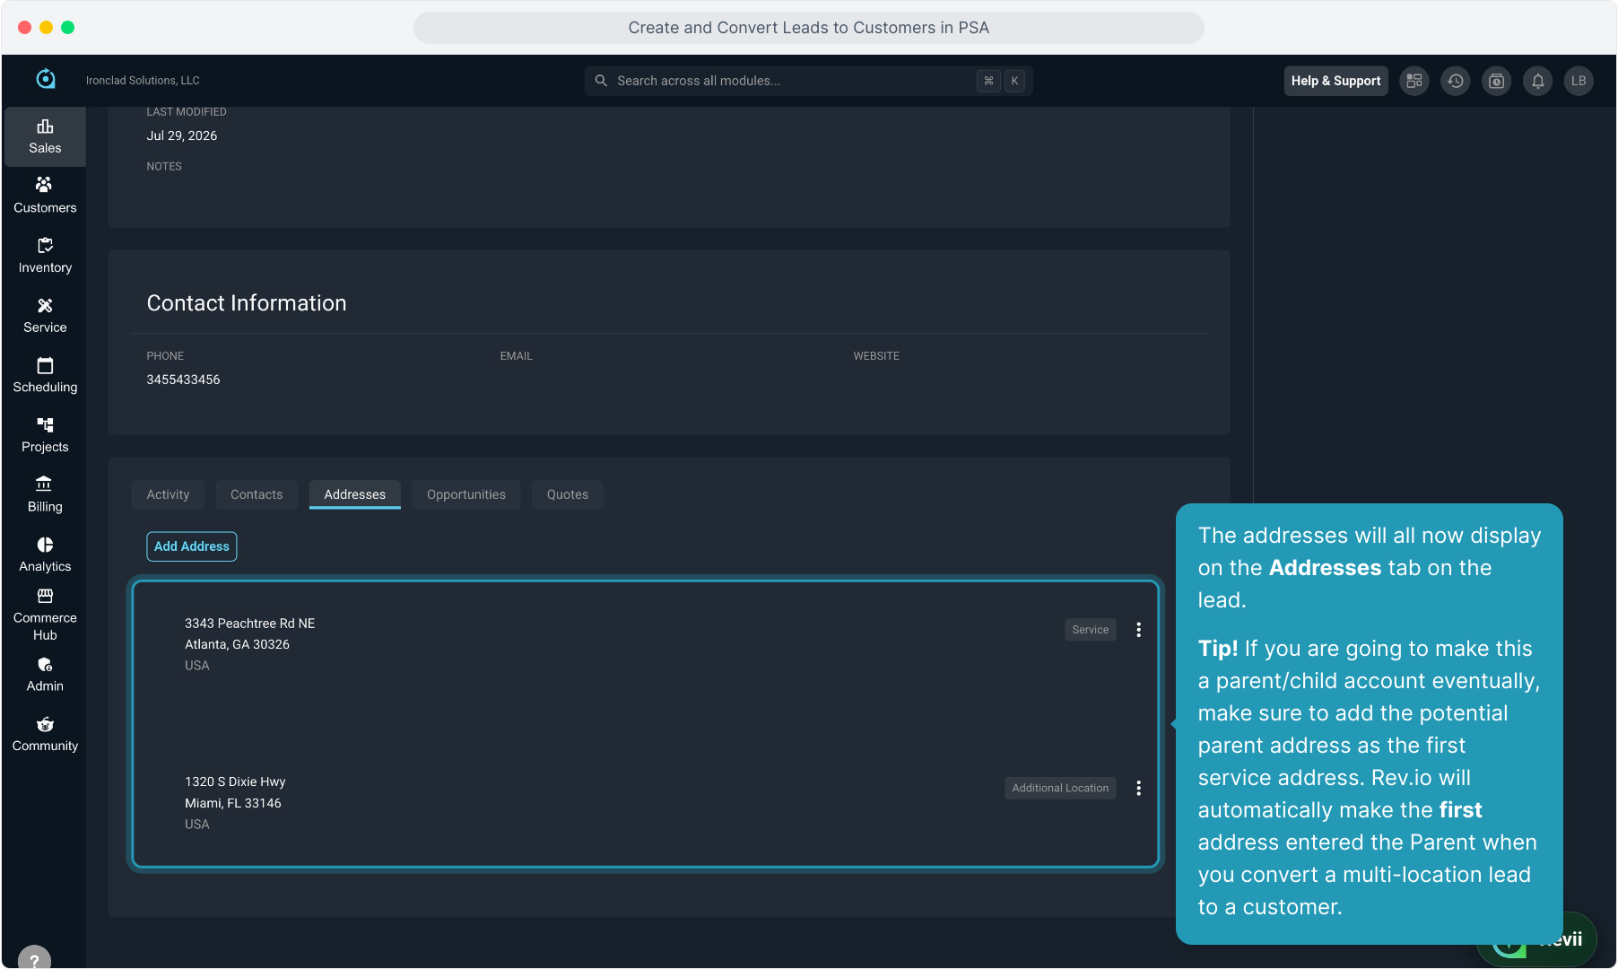The image size is (1618, 969).
Task: Open the notifications bell
Action: point(1537,81)
